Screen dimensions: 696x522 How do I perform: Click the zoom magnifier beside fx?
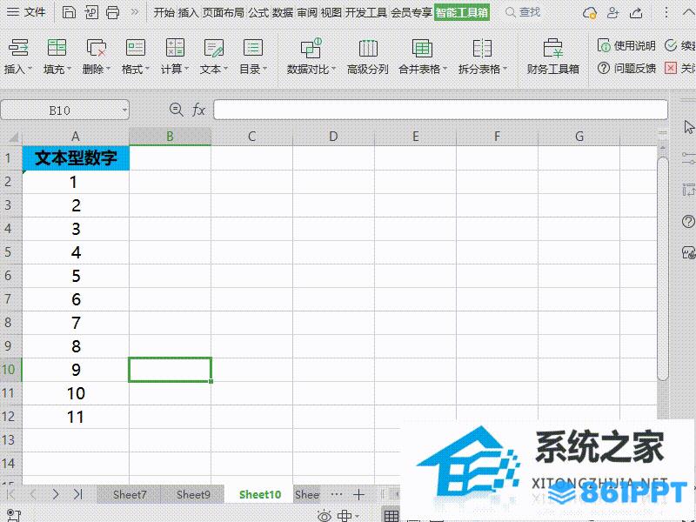pos(177,110)
